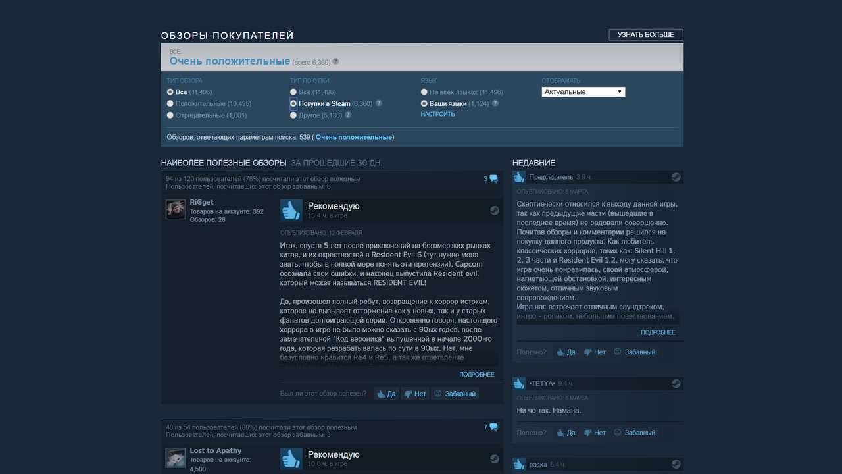Image resolution: width=842 pixels, height=474 pixels.
Task: Vote 'Нет' on •TETYΛ•'s review
Action: [x=595, y=433]
